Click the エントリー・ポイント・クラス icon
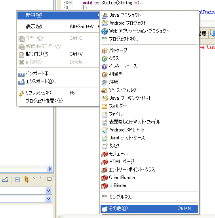The image size is (215, 218). 105,170
